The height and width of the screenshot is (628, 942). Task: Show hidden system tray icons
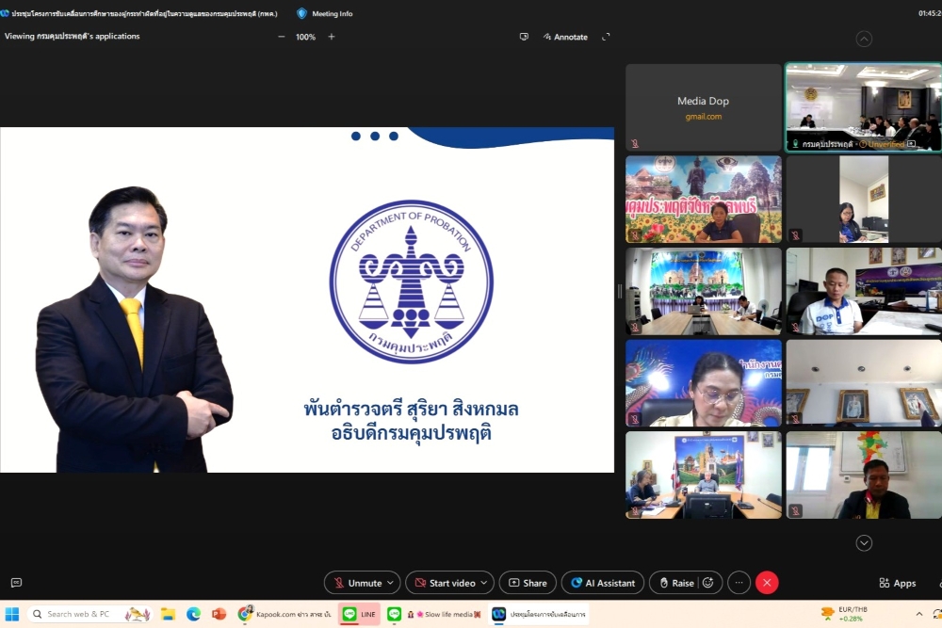click(x=919, y=614)
